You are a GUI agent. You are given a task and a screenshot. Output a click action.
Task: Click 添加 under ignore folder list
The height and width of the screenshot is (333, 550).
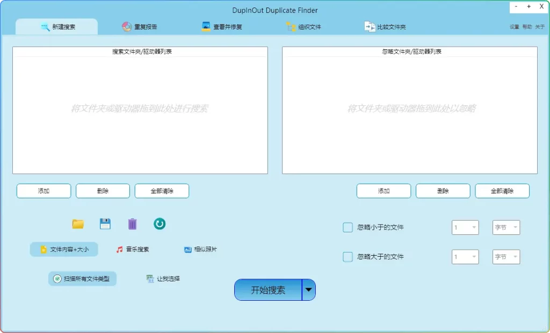coord(383,191)
